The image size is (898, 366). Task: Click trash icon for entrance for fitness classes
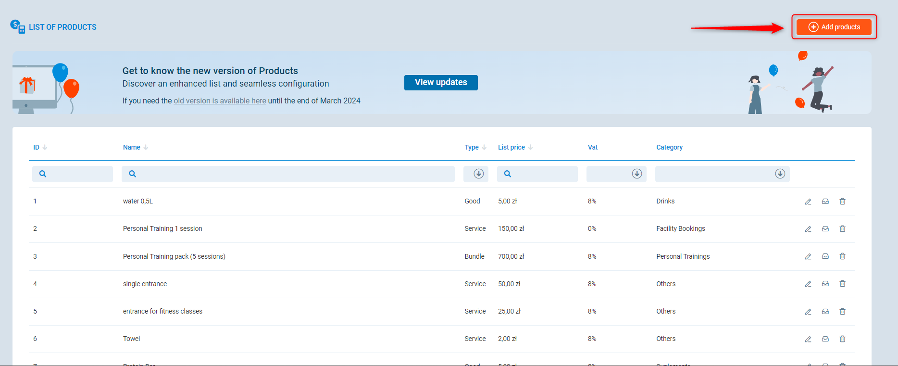coord(842,312)
